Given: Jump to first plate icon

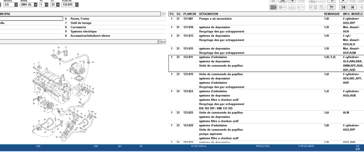Looking at the screenshot, I should click(x=343, y=7).
